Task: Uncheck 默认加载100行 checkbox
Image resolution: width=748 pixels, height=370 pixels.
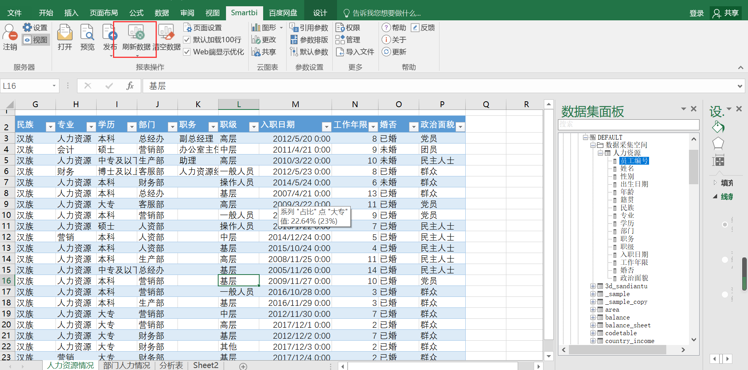Action: click(187, 40)
